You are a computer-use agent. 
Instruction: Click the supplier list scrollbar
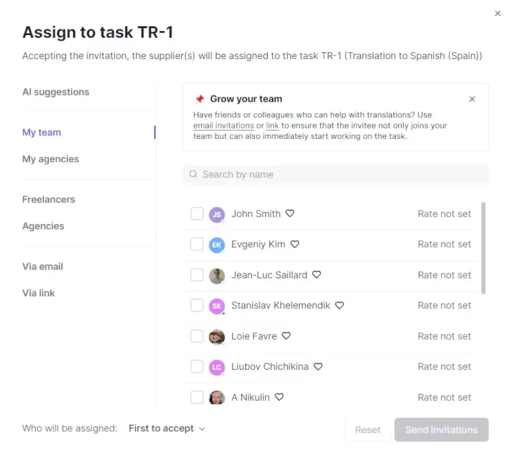coord(483,248)
